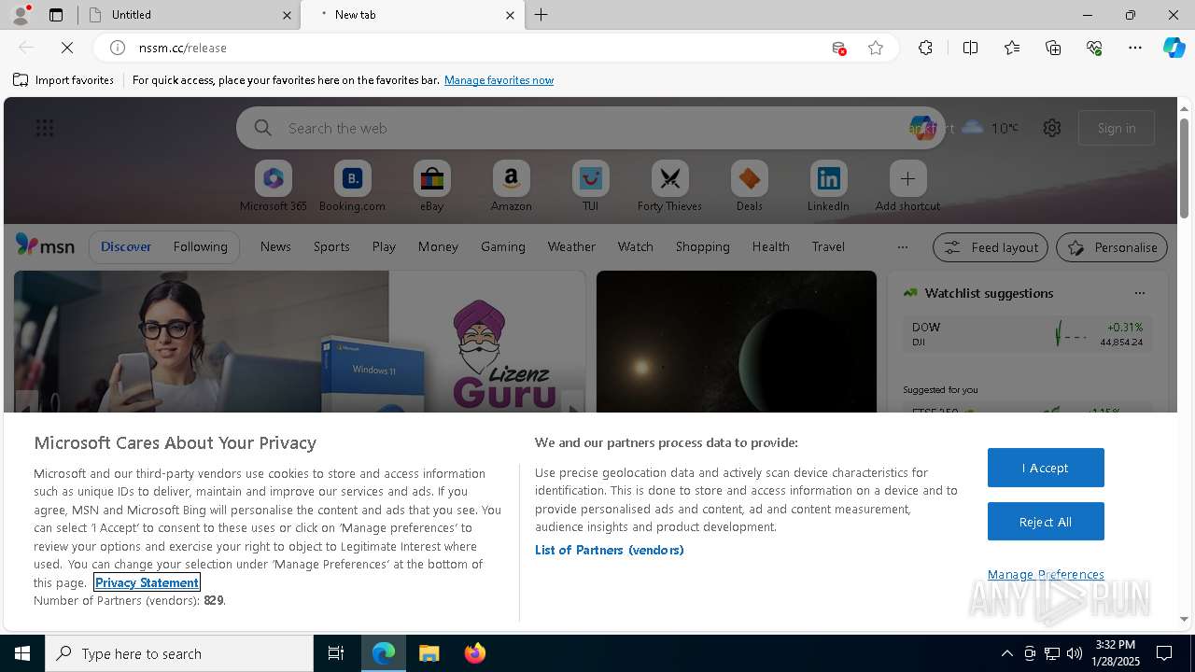
Task: Click the DOW watchlist row
Action: [x=1027, y=334]
